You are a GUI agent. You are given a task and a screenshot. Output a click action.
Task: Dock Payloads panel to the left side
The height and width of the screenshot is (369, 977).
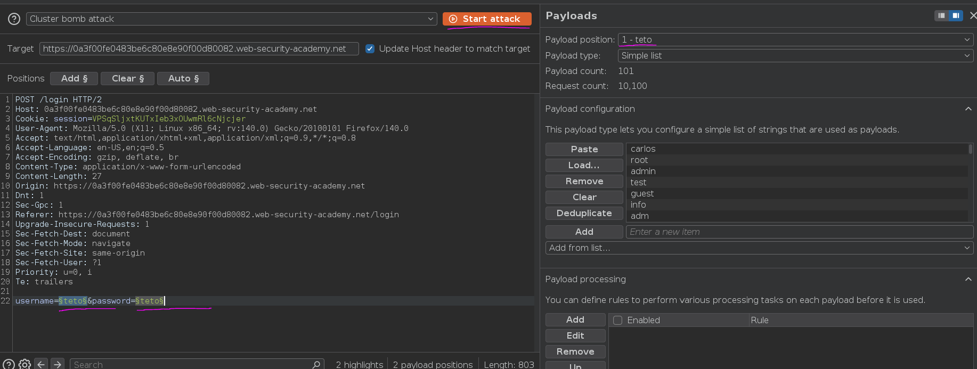[942, 15]
